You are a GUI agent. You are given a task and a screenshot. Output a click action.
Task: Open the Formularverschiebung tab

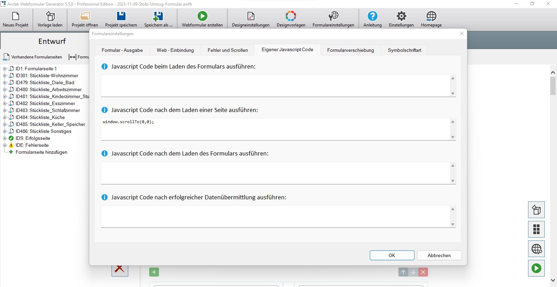coord(350,50)
